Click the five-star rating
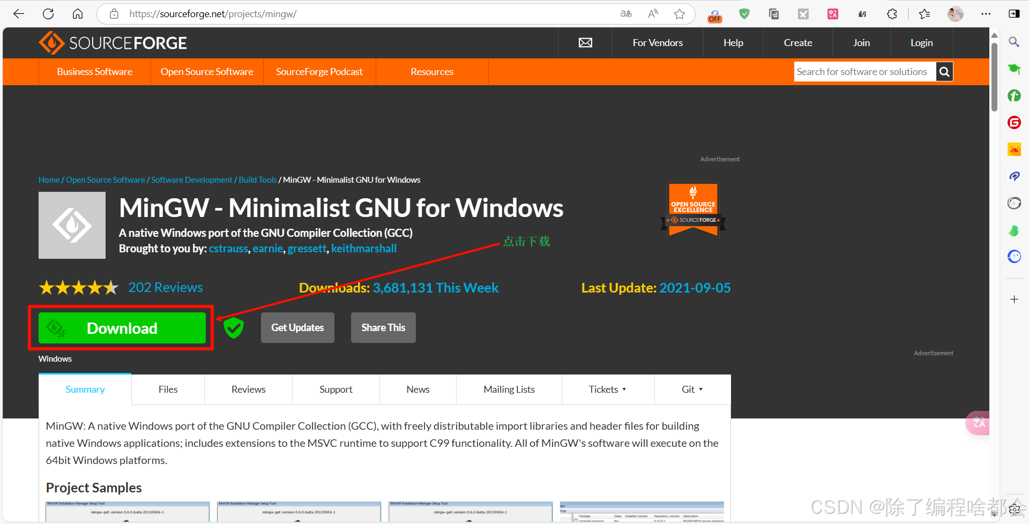The height and width of the screenshot is (524, 1029). (x=79, y=288)
